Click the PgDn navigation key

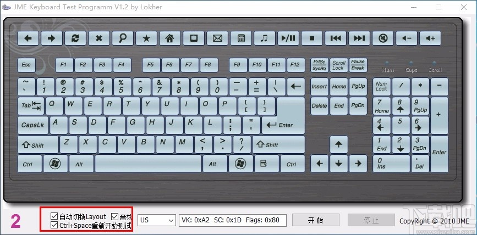tap(358, 106)
